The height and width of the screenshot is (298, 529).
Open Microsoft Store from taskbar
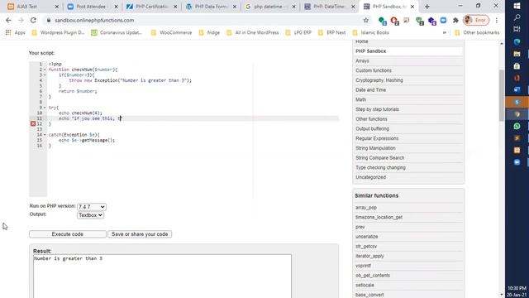(517, 66)
